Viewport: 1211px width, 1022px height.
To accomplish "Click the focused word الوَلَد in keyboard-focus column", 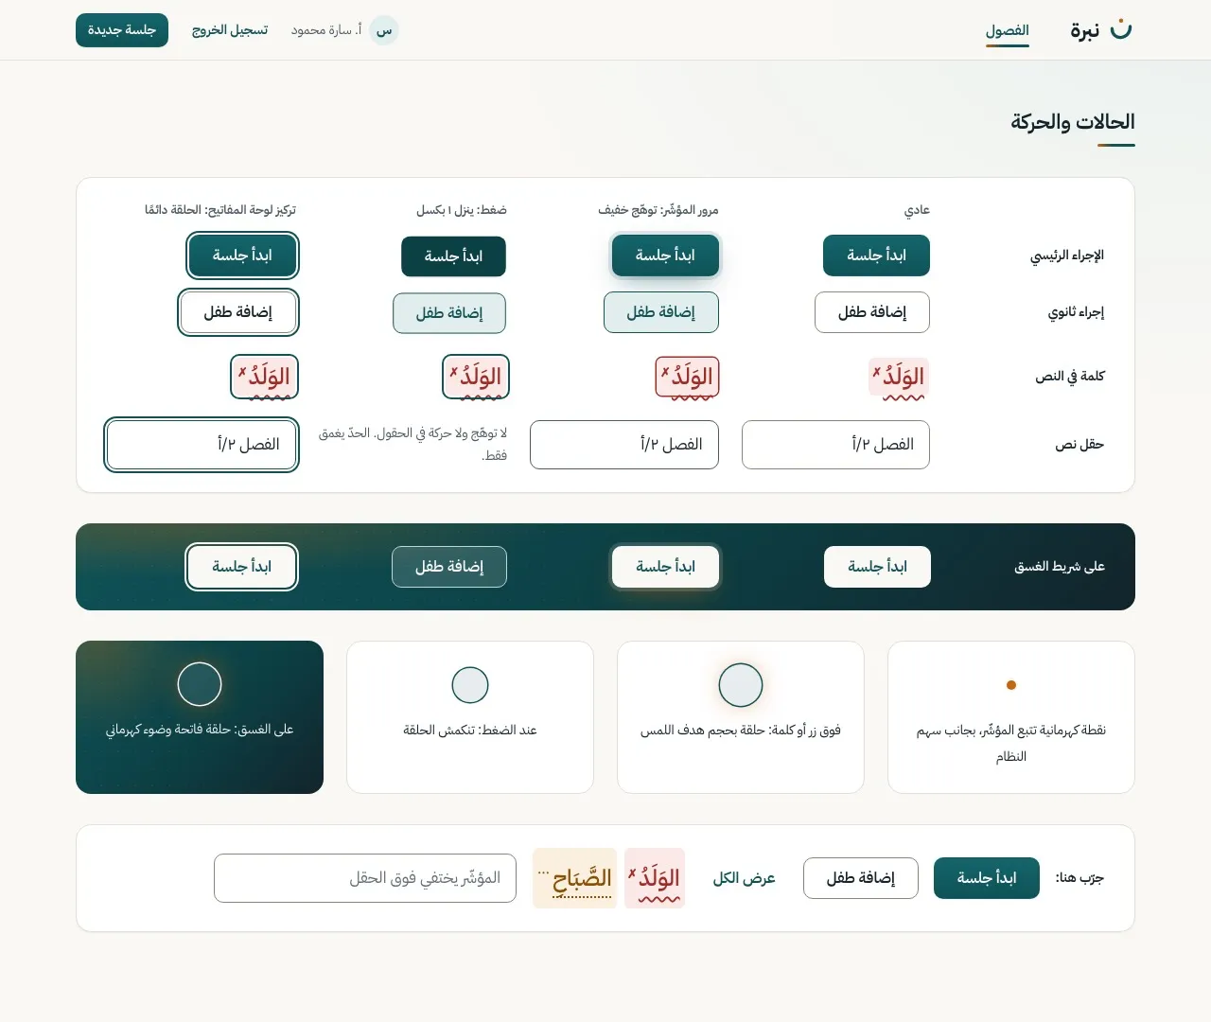I will (x=265, y=378).
